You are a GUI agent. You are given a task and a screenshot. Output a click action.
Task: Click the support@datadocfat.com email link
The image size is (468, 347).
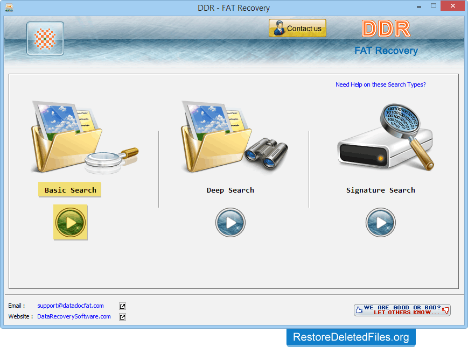coord(71,306)
